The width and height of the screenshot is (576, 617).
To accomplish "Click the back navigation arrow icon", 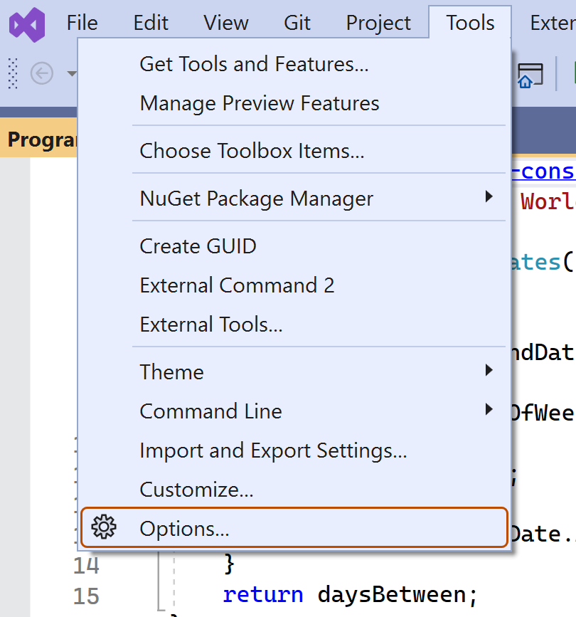I will pyautogui.click(x=43, y=73).
